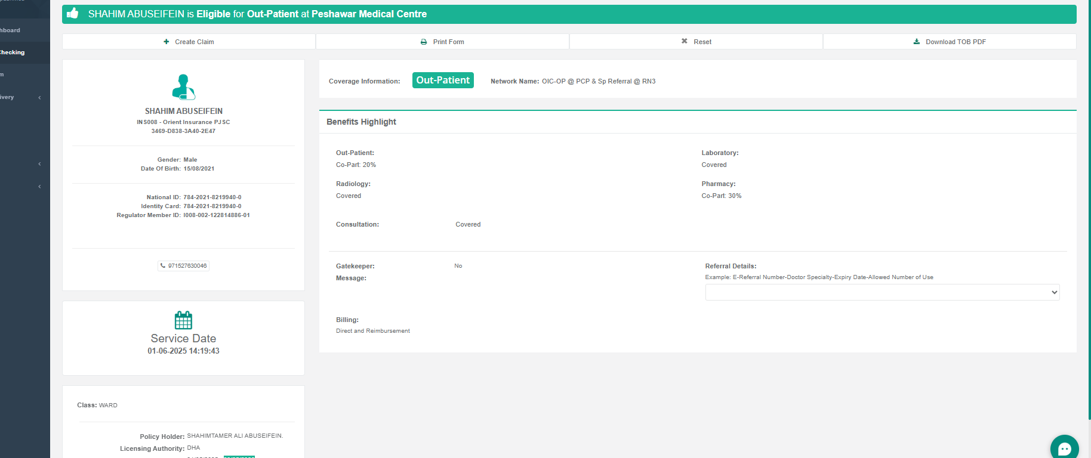The image size is (1091, 458).
Task: Click the Create Claim button
Action: point(189,42)
